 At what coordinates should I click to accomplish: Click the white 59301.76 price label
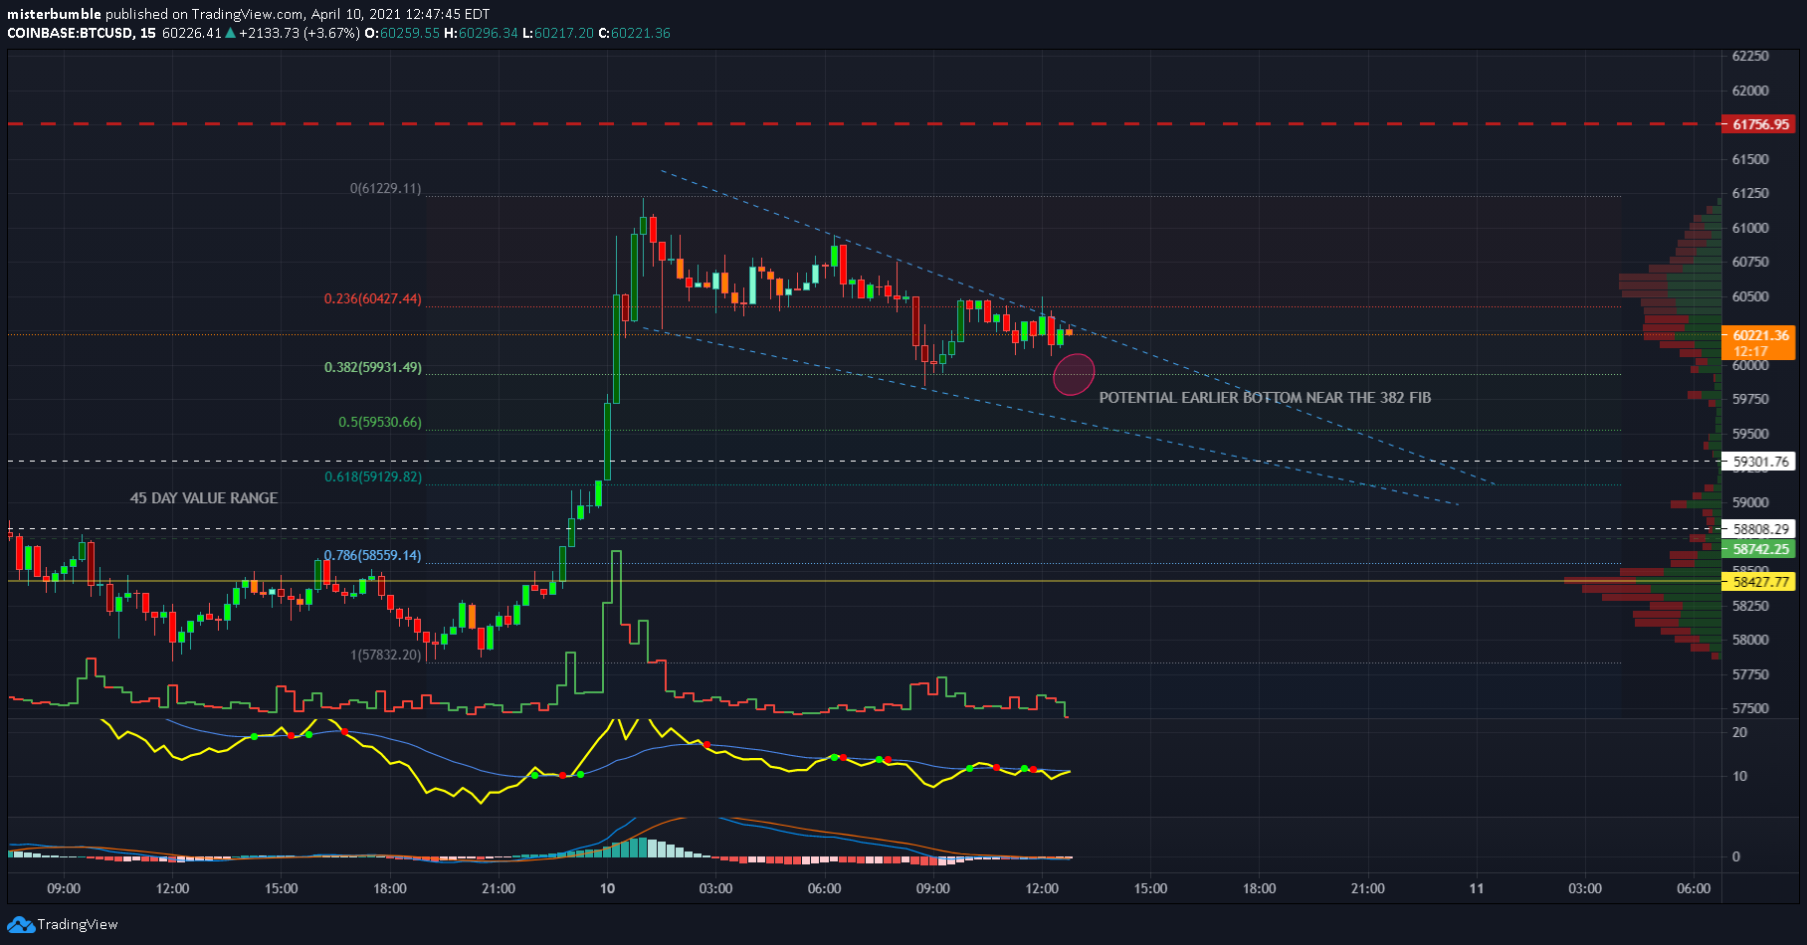pos(1759,462)
